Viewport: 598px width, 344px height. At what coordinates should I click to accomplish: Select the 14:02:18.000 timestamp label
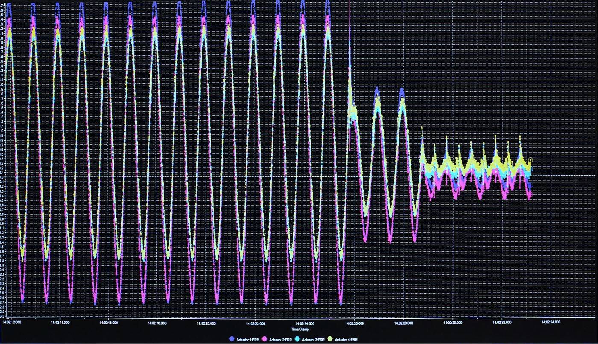coord(157,323)
